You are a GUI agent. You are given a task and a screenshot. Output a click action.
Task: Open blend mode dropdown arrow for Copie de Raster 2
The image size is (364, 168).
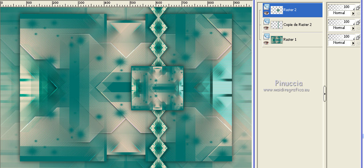[353, 28]
